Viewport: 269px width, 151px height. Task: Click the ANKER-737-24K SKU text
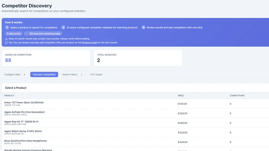pos(12,105)
